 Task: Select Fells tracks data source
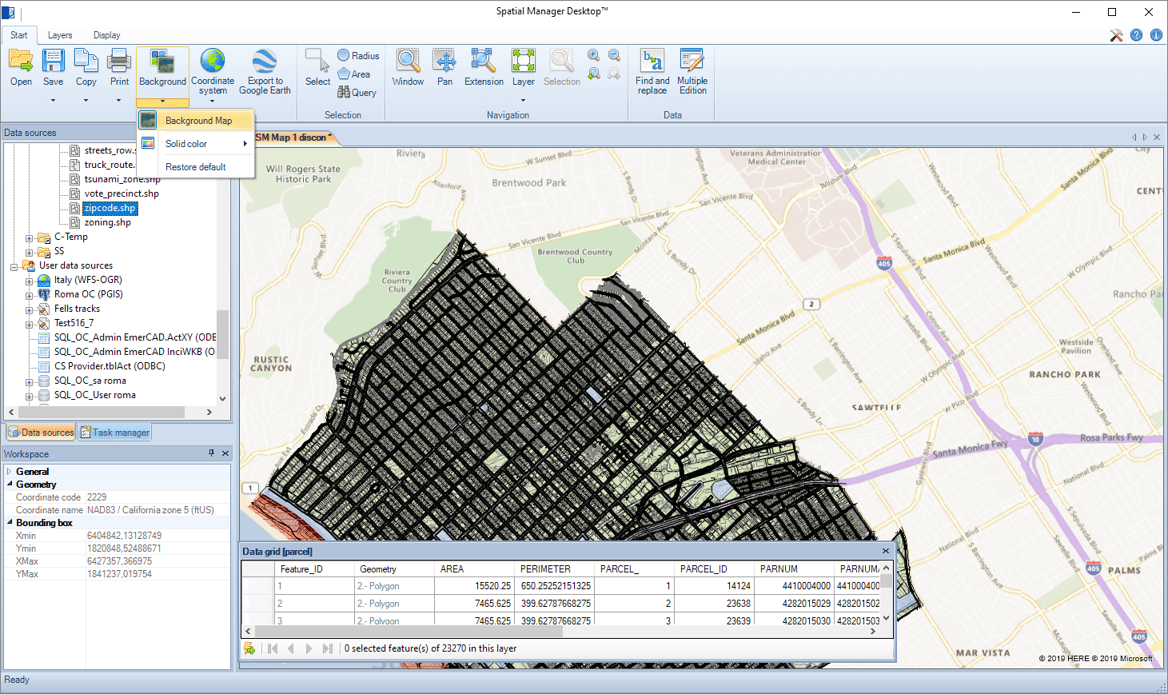[77, 309]
